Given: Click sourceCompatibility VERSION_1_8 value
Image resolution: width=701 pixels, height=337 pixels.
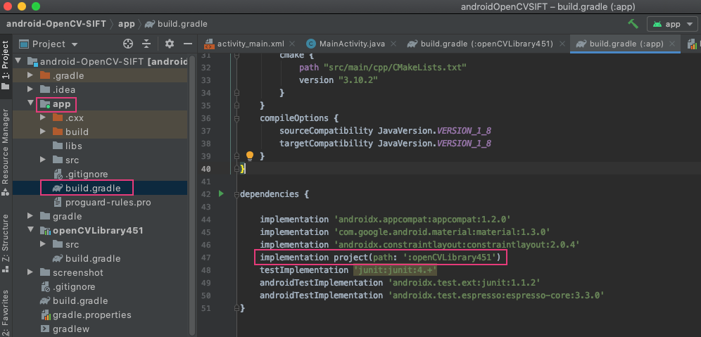Looking at the screenshot, I should pos(464,131).
